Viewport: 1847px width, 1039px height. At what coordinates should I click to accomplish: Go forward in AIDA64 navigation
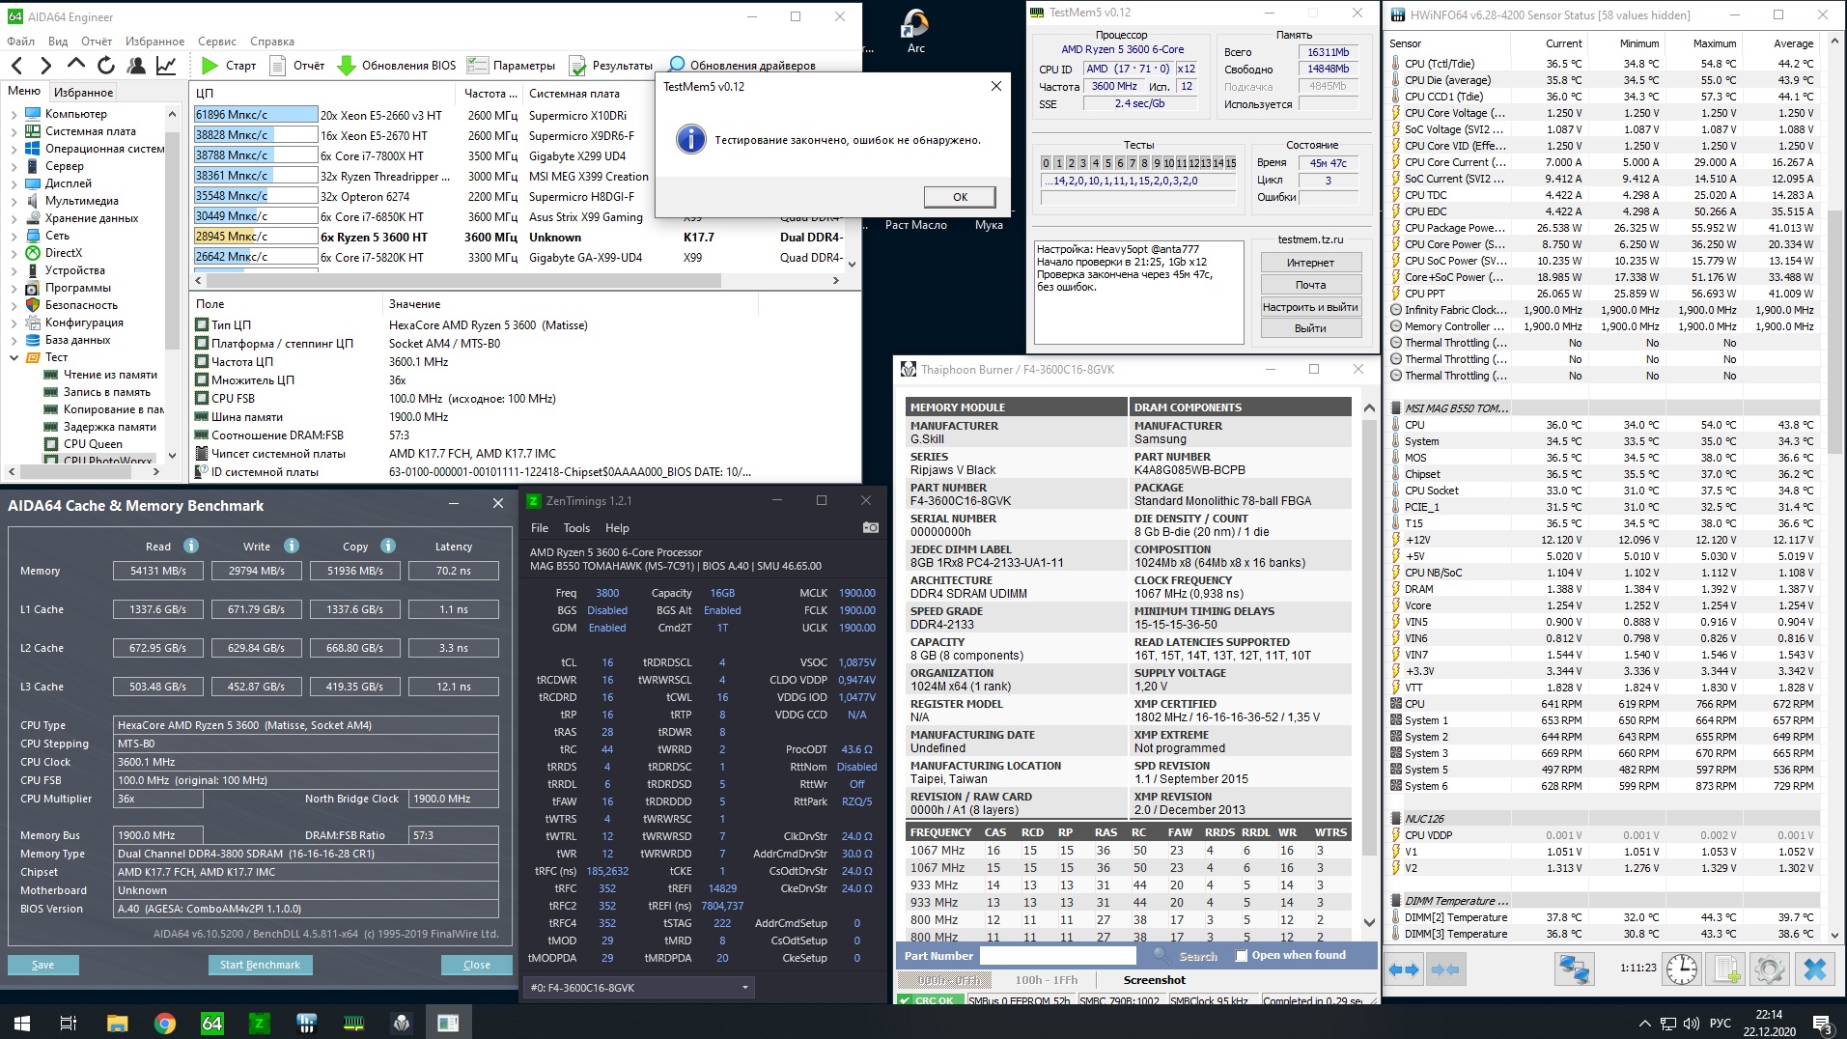[x=45, y=66]
